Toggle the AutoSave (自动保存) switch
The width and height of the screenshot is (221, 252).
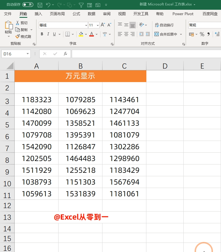tap(28, 5)
